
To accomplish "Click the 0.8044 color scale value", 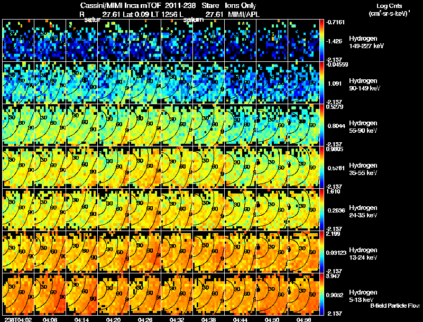I will pos(336,126).
